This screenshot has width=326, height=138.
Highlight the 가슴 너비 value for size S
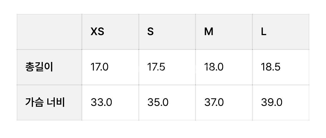158,103
